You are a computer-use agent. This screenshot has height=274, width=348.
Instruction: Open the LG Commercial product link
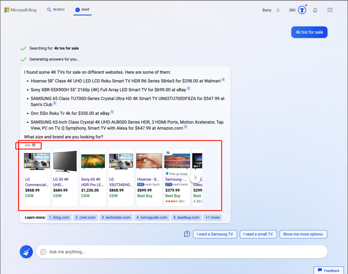click(37, 182)
